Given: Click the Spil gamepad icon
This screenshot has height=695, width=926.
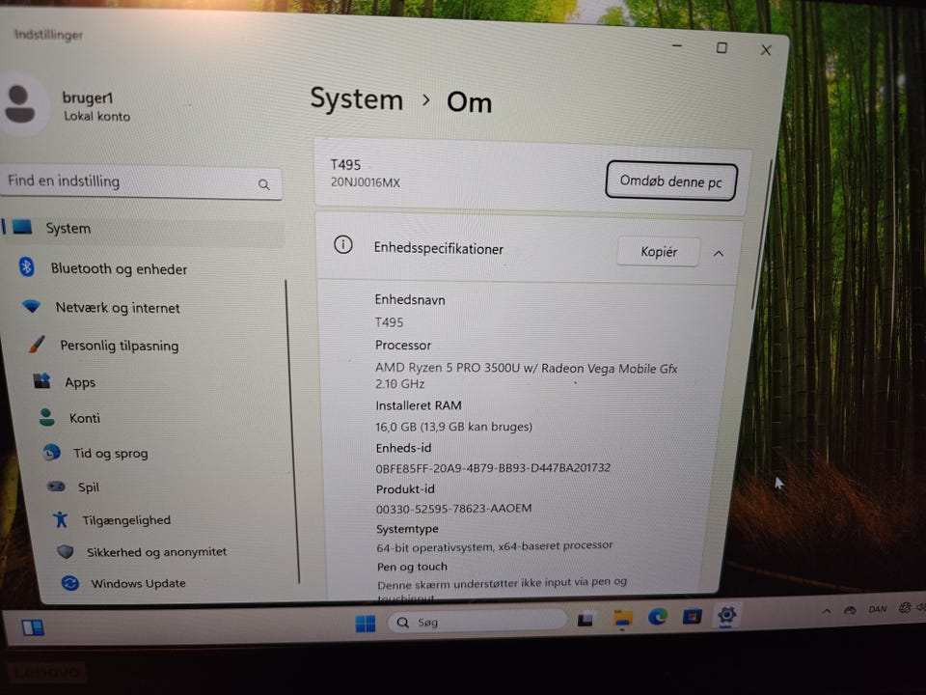Looking at the screenshot, I should coord(56,486).
